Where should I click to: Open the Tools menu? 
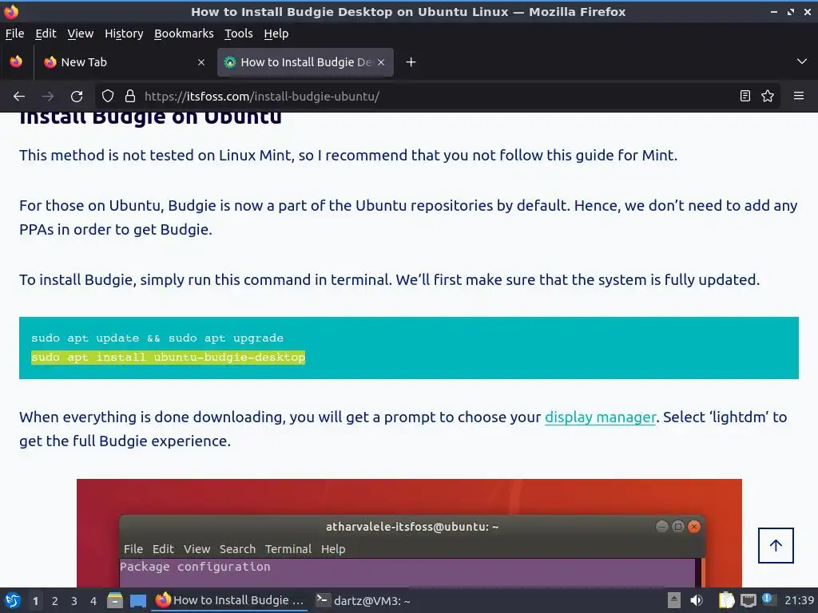click(x=238, y=34)
